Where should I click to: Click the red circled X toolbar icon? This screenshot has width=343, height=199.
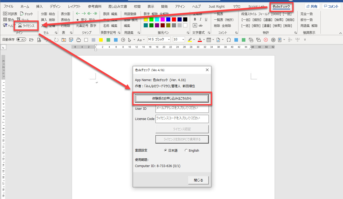(266, 40)
